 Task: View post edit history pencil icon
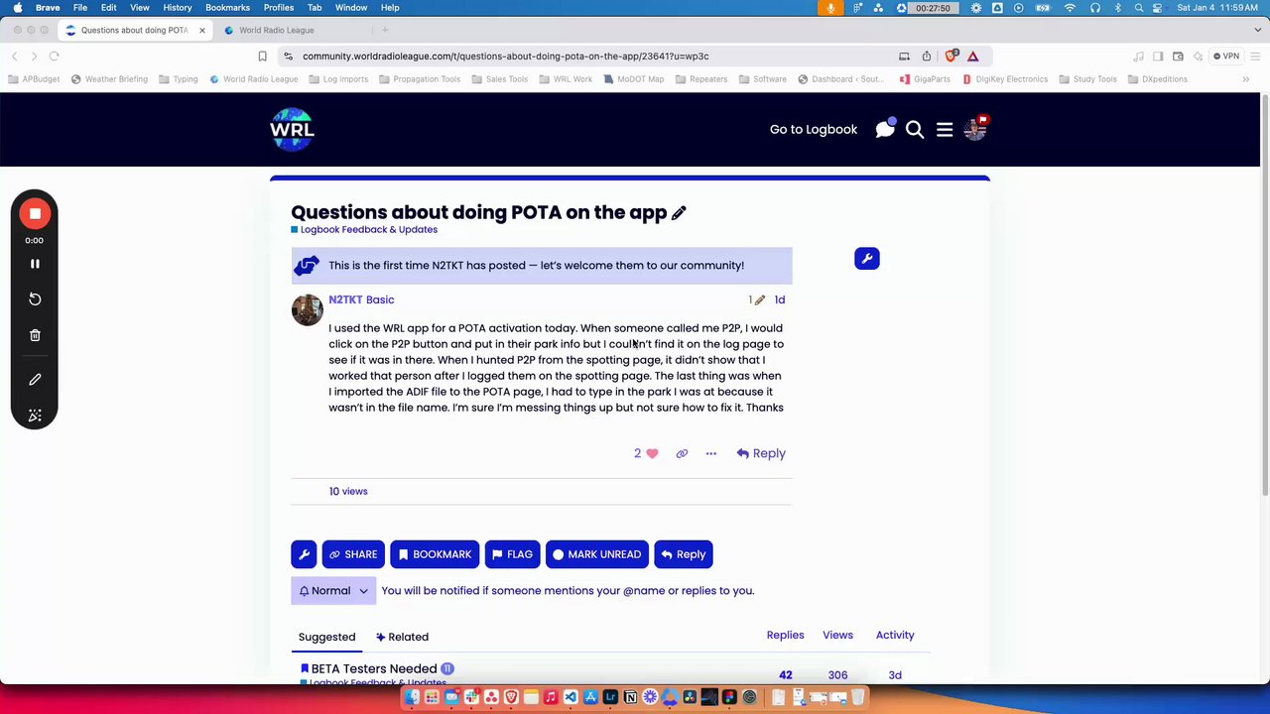759,299
